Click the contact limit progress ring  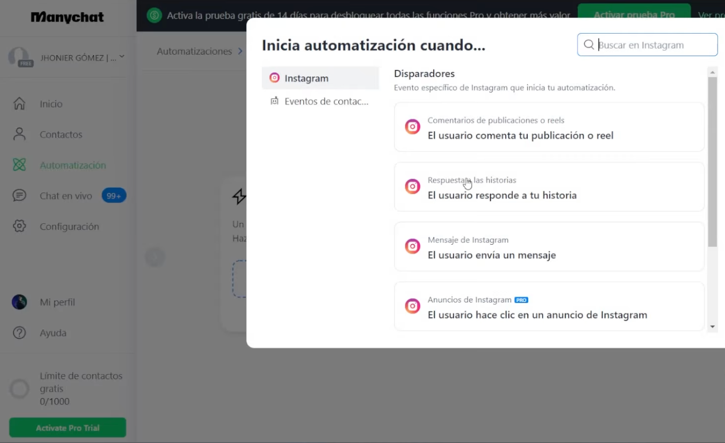point(19,389)
